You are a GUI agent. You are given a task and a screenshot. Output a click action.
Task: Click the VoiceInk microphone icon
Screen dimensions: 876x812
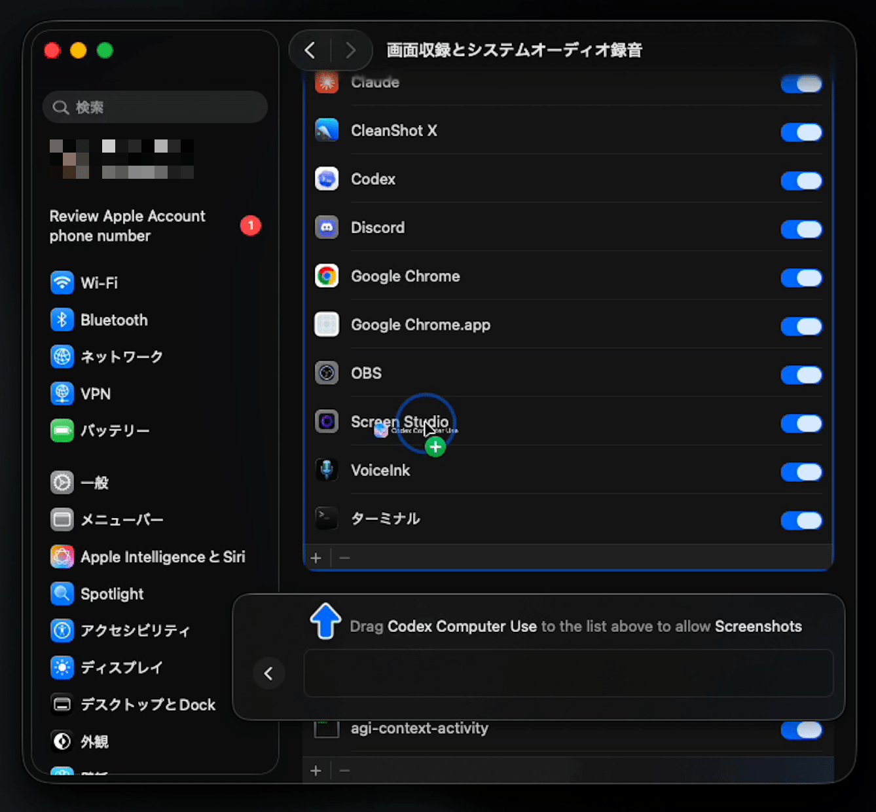click(x=327, y=470)
